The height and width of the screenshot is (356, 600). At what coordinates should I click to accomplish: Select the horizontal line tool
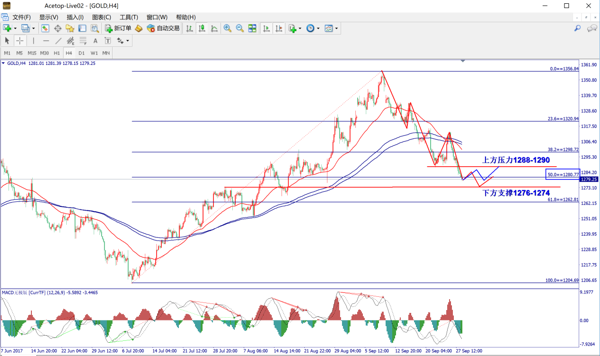46,41
